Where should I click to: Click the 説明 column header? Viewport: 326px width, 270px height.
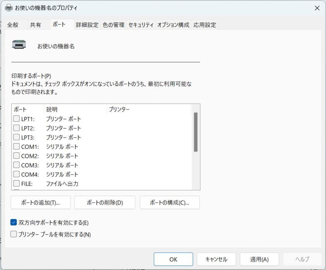[x=75, y=109]
